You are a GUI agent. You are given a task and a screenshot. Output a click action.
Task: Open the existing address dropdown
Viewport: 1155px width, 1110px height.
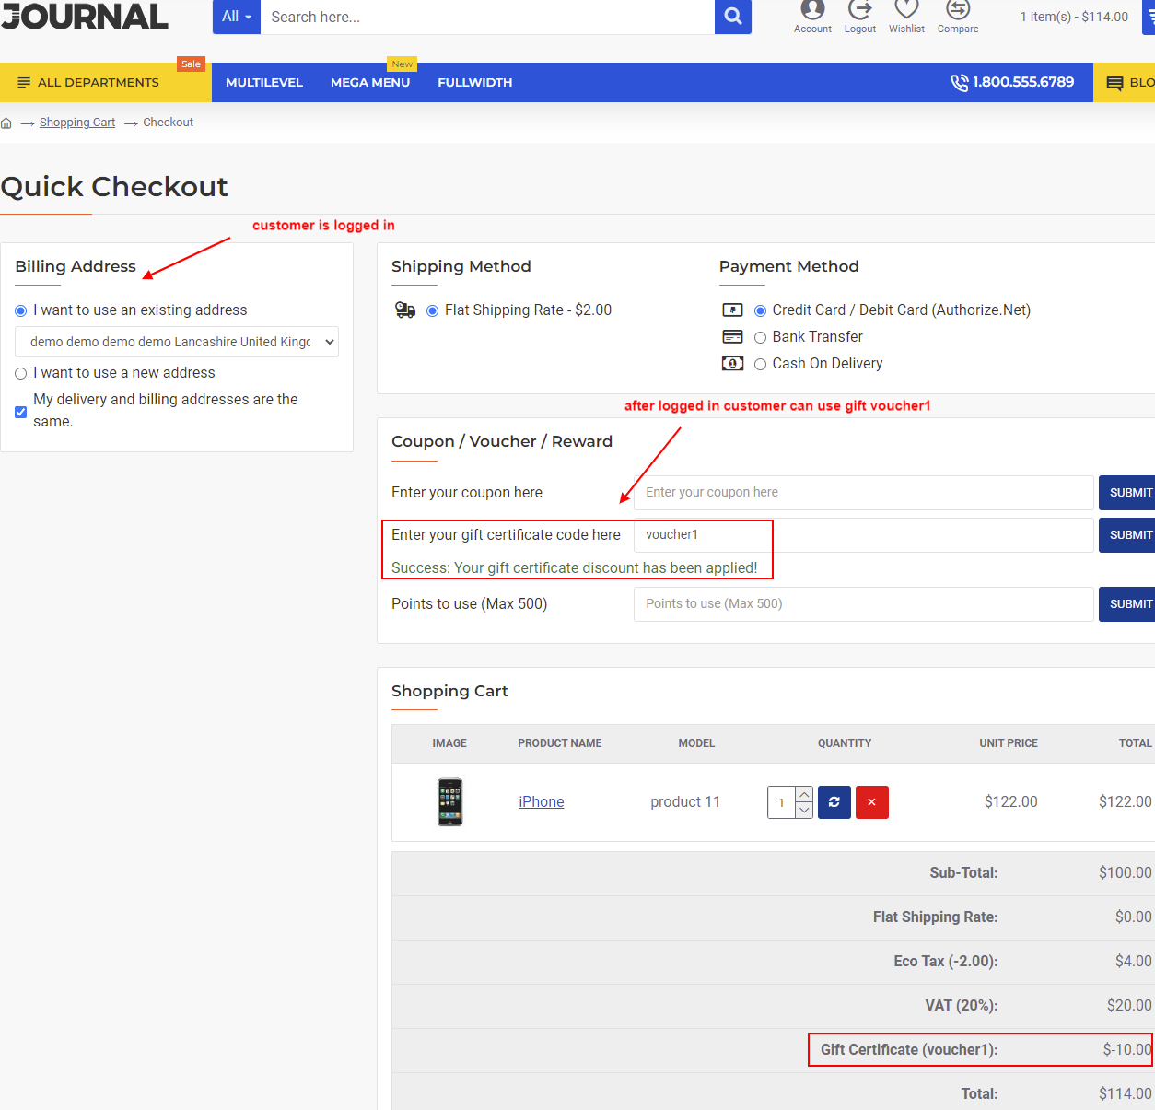click(x=177, y=342)
